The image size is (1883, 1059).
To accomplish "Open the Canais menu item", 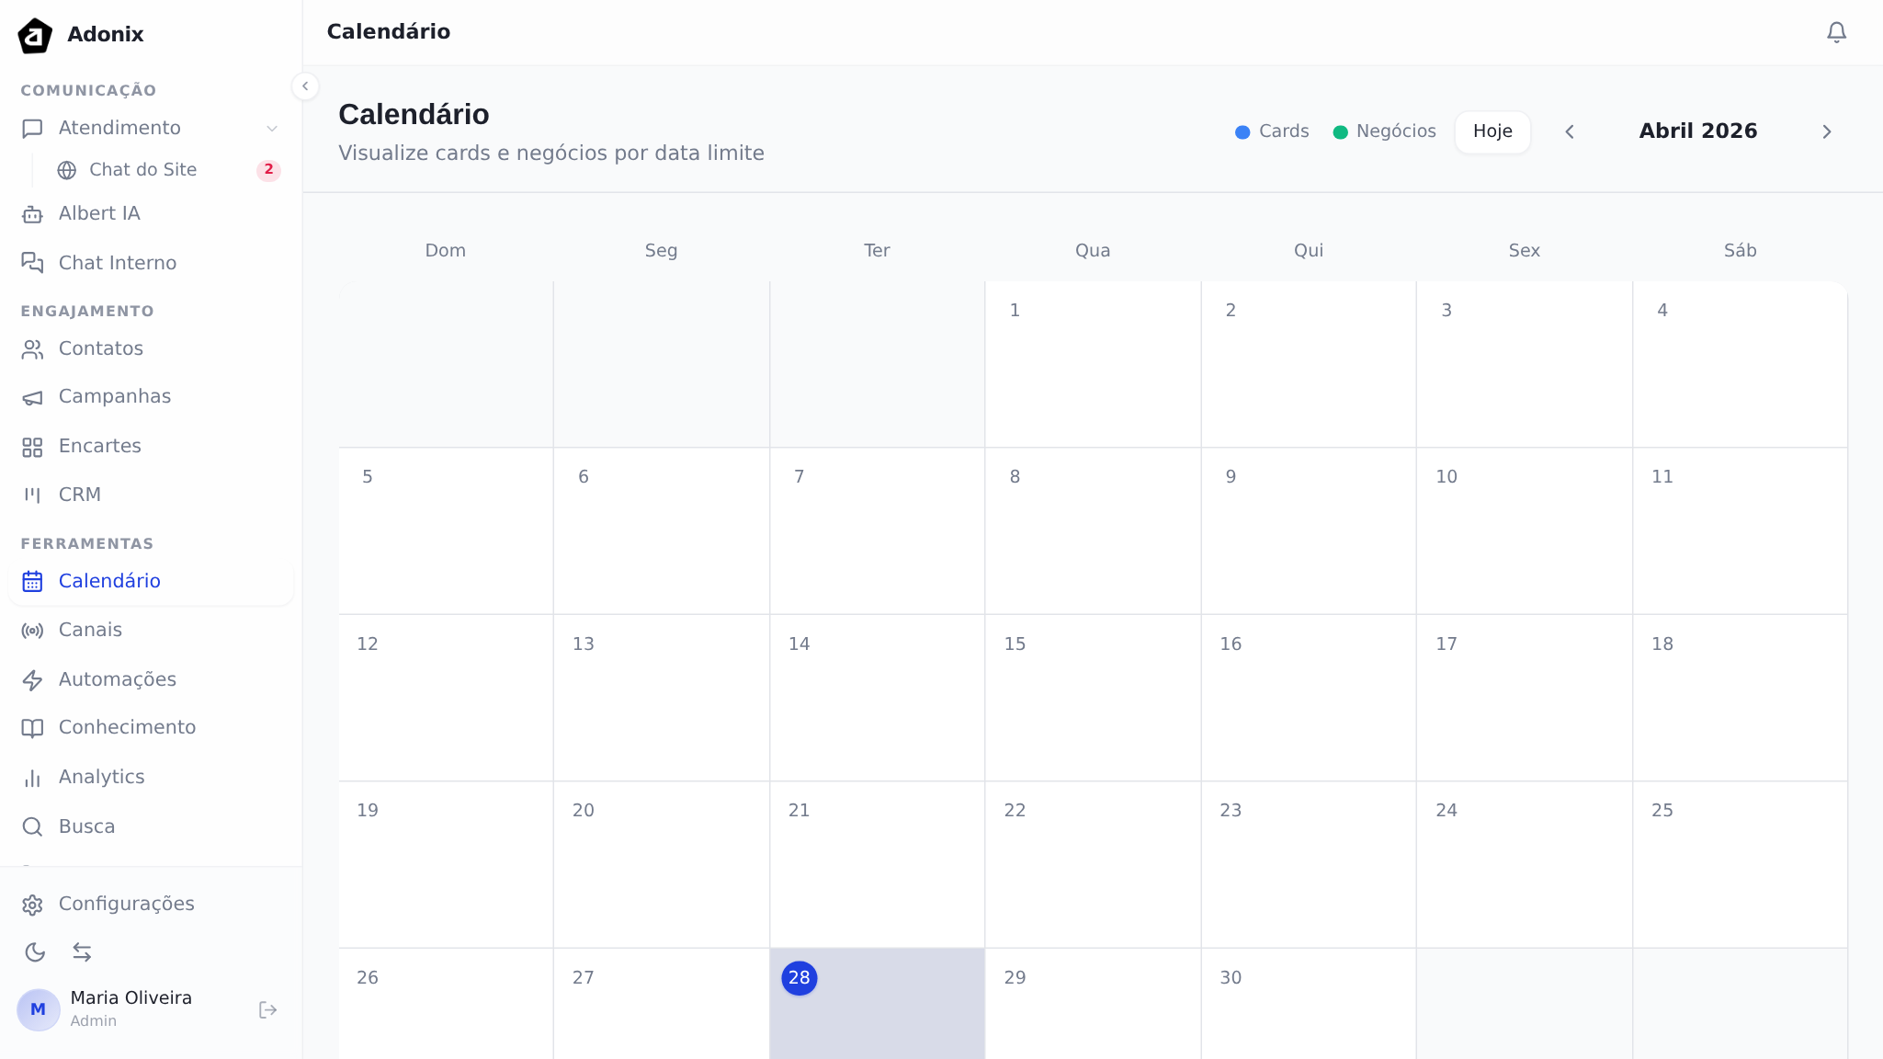I will click(x=151, y=631).
